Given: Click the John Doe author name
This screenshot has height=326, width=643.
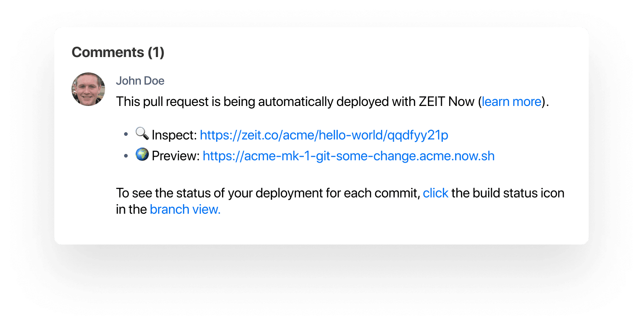Looking at the screenshot, I should (140, 81).
